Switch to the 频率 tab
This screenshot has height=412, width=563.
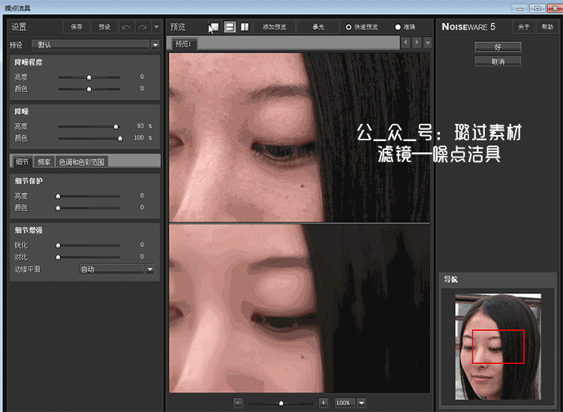[x=44, y=161]
